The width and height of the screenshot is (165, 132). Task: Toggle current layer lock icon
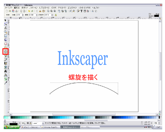(30, 123)
